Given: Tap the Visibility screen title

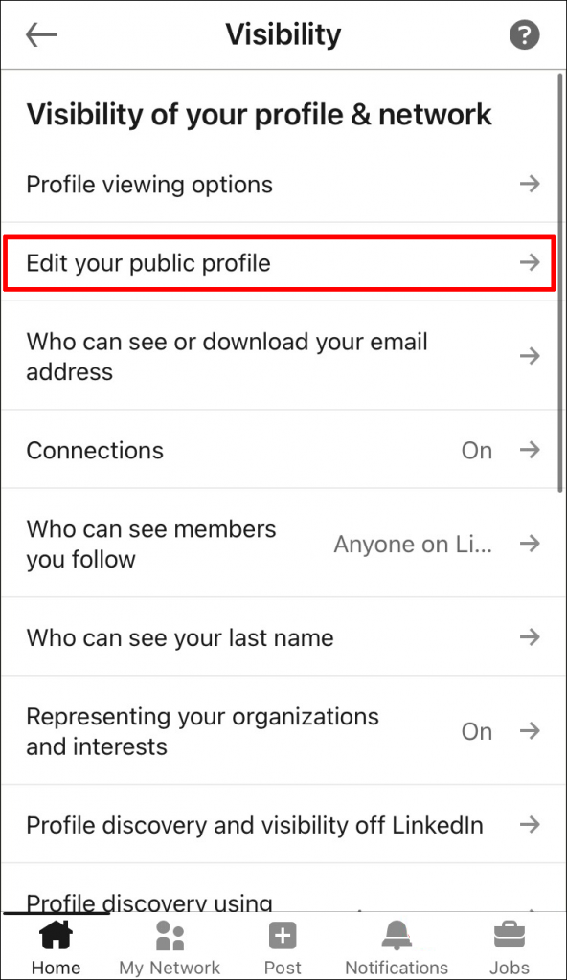Looking at the screenshot, I should tap(283, 34).
